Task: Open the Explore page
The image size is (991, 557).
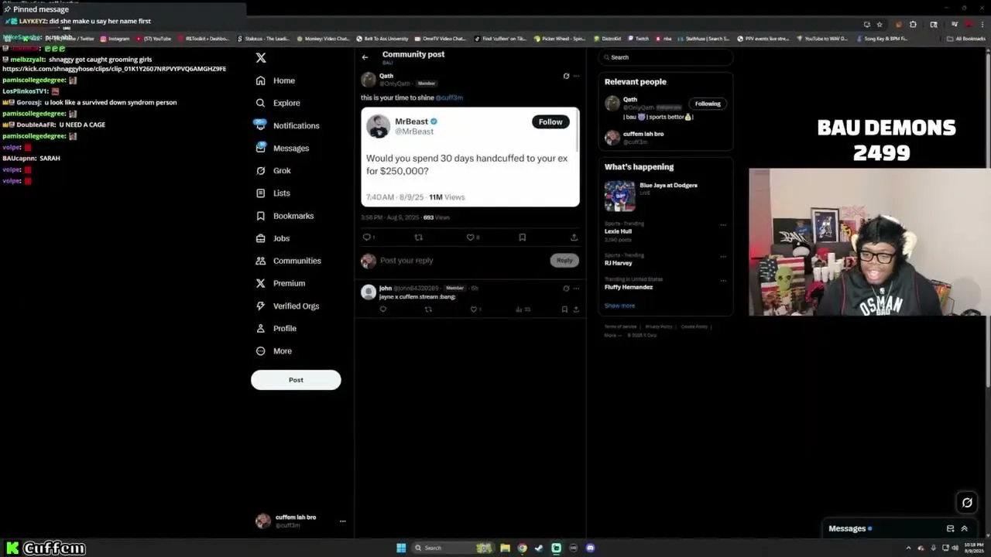Action: tap(278, 103)
